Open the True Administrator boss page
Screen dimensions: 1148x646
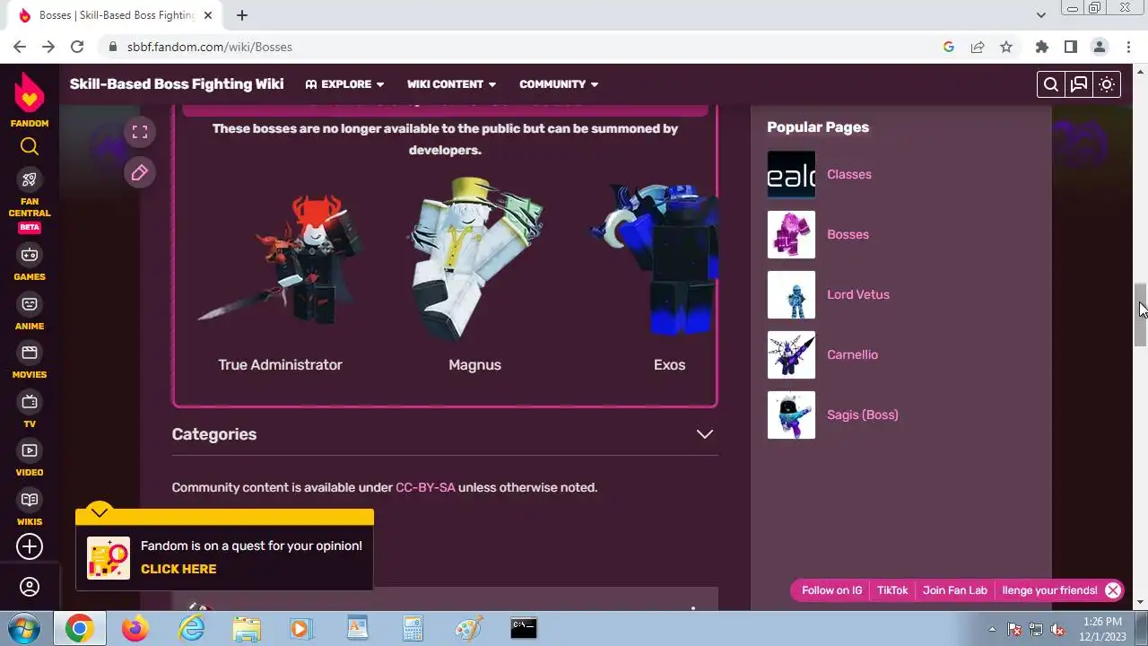pos(280,365)
